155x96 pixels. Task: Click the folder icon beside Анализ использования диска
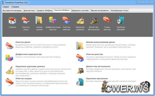point(80,46)
